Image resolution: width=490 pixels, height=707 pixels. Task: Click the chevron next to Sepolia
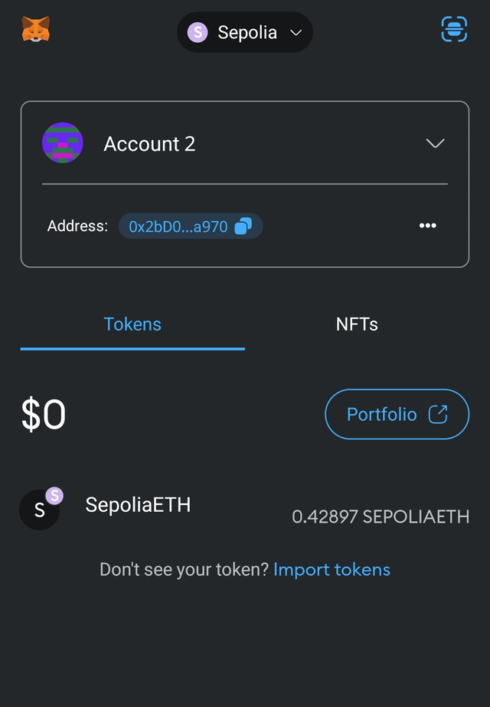click(x=296, y=32)
